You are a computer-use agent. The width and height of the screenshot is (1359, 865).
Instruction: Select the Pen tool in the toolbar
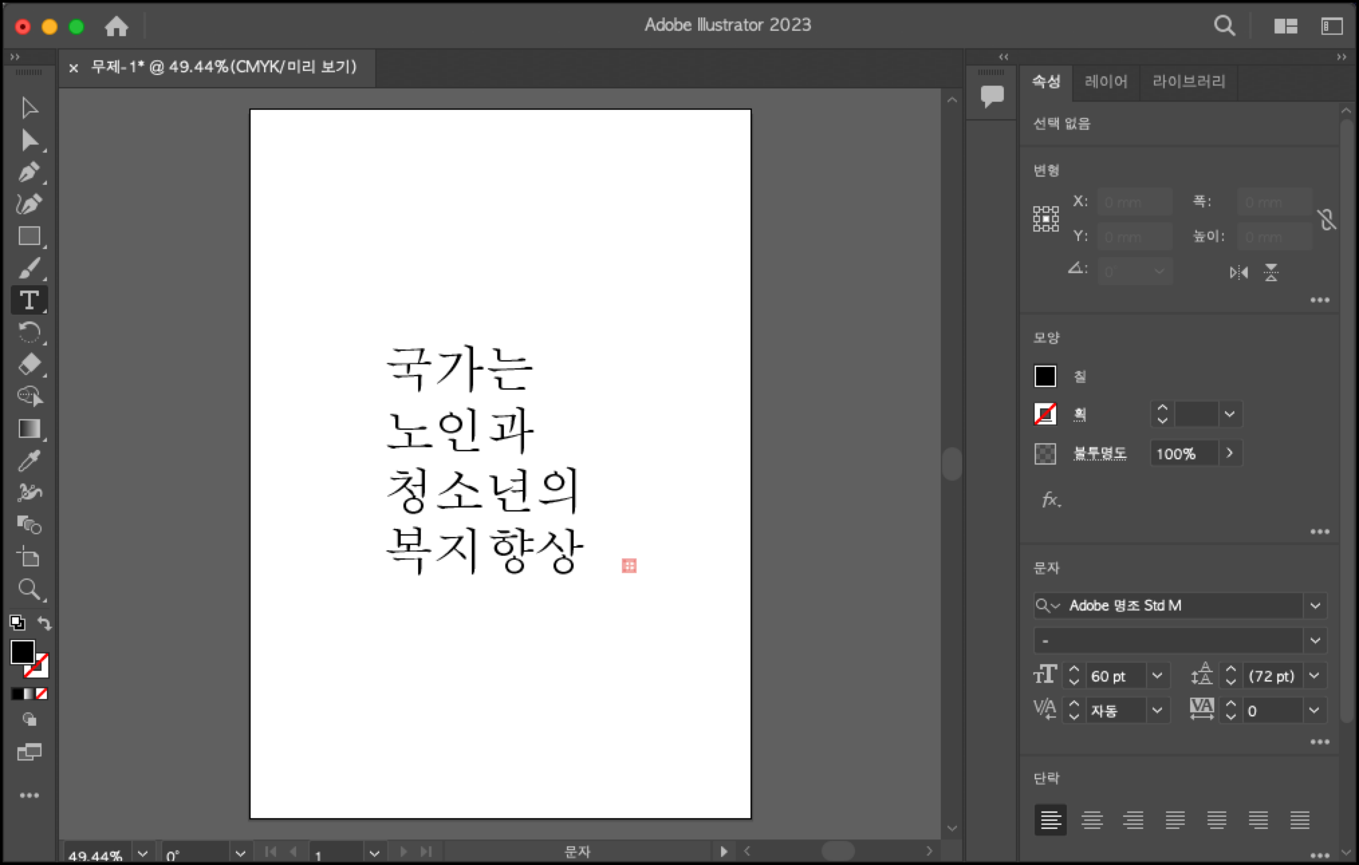click(x=29, y=172)
